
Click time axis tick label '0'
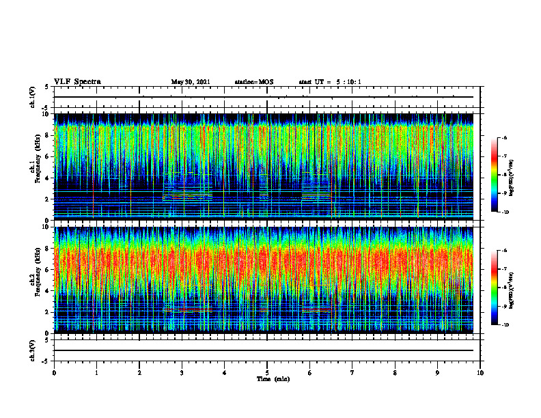tap(54, 373)
